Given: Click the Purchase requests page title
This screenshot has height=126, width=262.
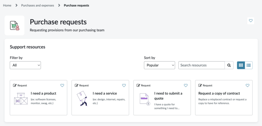Looking at the screenshot, I should tap(58, 22).
